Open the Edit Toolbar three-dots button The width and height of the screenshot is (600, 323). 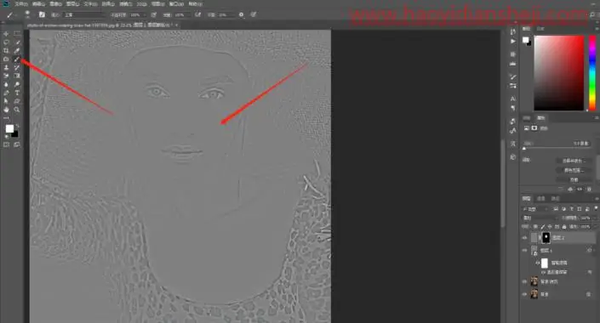pos(6,118)
